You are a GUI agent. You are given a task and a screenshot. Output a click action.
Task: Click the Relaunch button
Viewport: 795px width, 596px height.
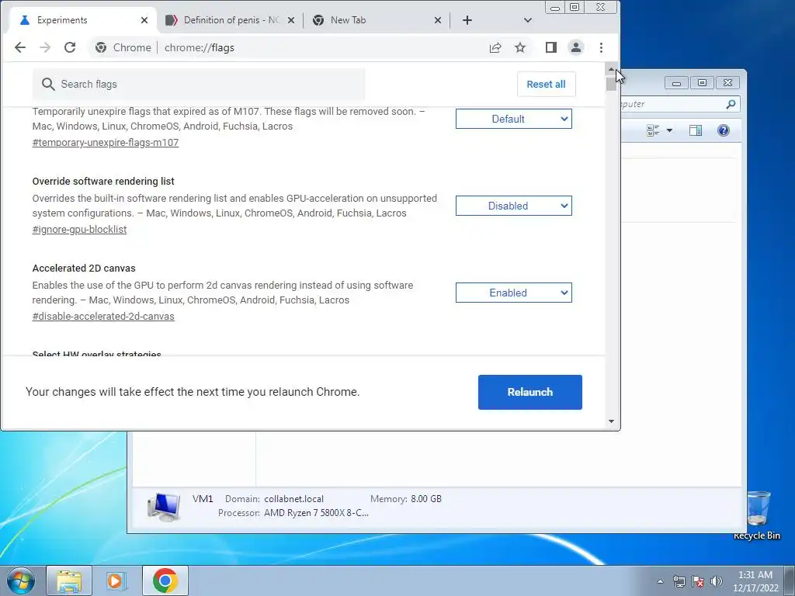tap(529, 392)
